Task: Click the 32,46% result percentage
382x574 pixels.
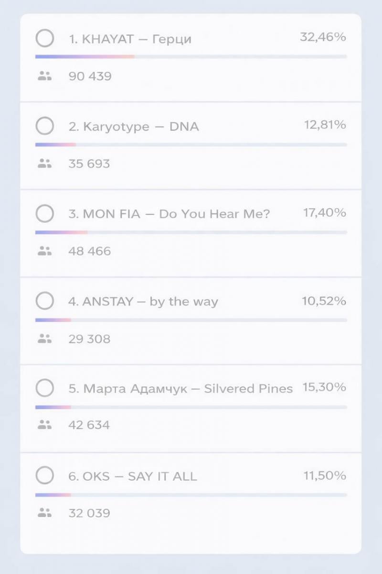Action: click(x=323, y=37)
